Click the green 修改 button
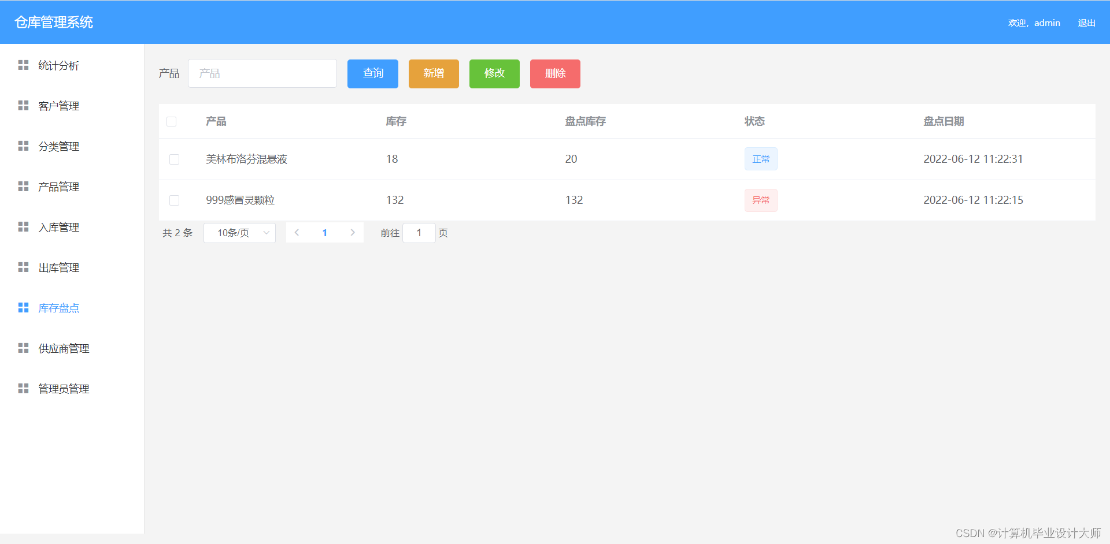 494,74
